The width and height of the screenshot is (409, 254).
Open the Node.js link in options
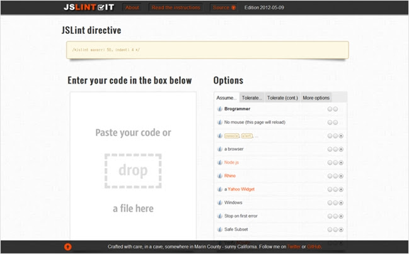coord(231,162)
